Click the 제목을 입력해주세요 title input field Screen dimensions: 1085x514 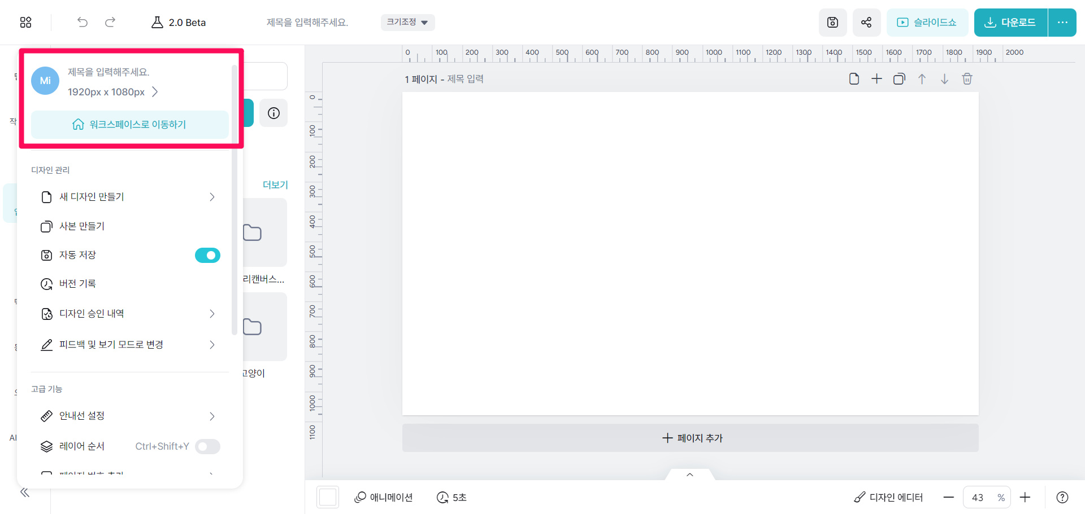(307, 22)
